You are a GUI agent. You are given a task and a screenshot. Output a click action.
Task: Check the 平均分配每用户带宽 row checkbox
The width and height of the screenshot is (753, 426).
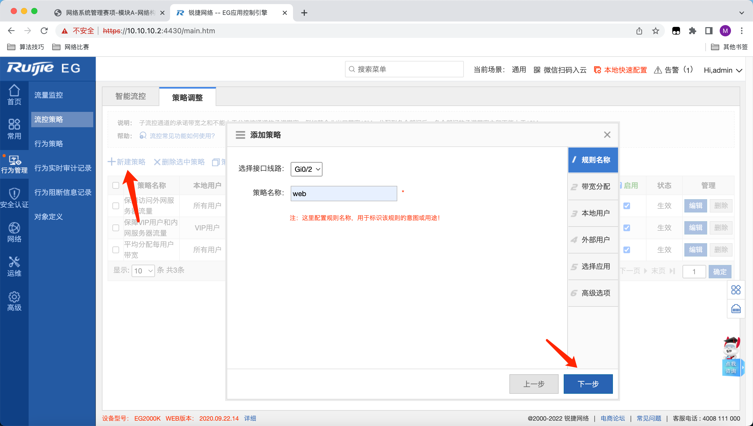[116, 250]
